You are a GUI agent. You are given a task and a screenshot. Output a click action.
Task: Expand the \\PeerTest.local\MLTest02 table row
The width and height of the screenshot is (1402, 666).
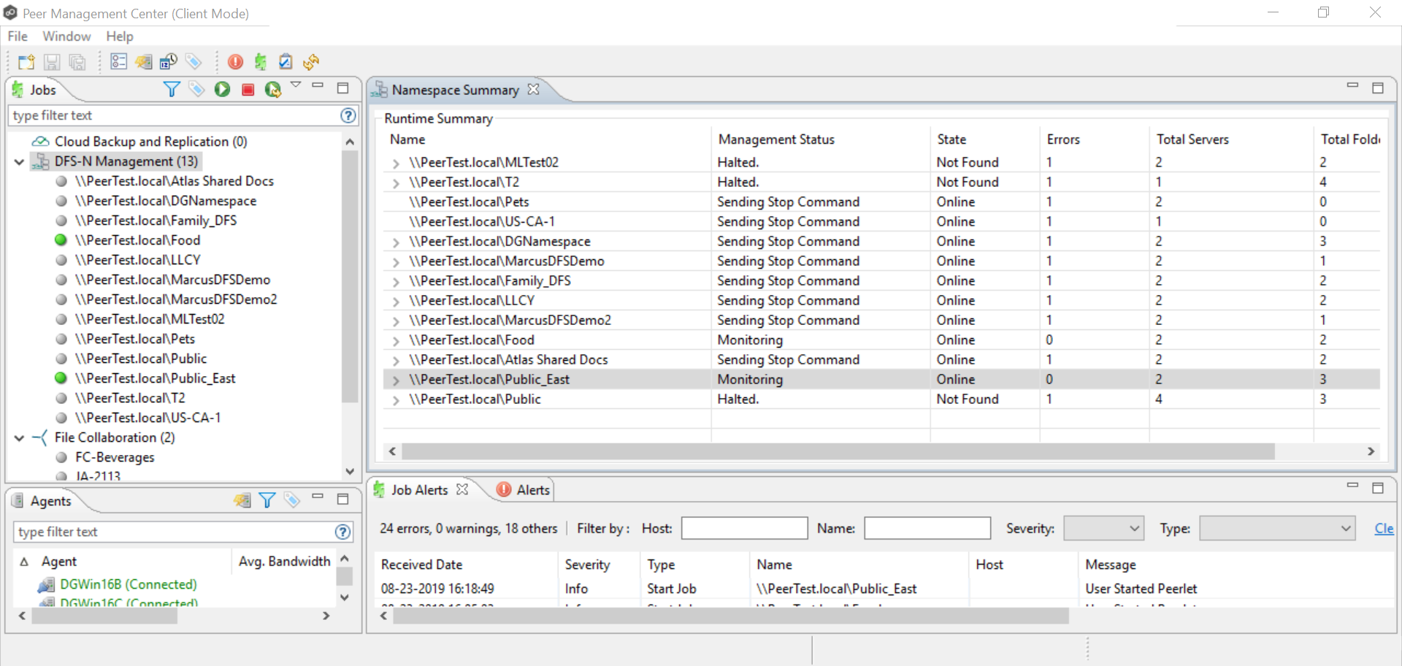[396, 163]
